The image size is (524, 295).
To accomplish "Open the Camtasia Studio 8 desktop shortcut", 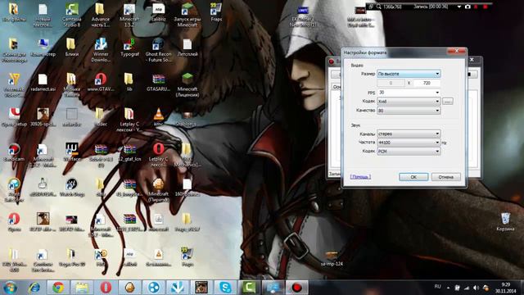I will pos(72,15).
